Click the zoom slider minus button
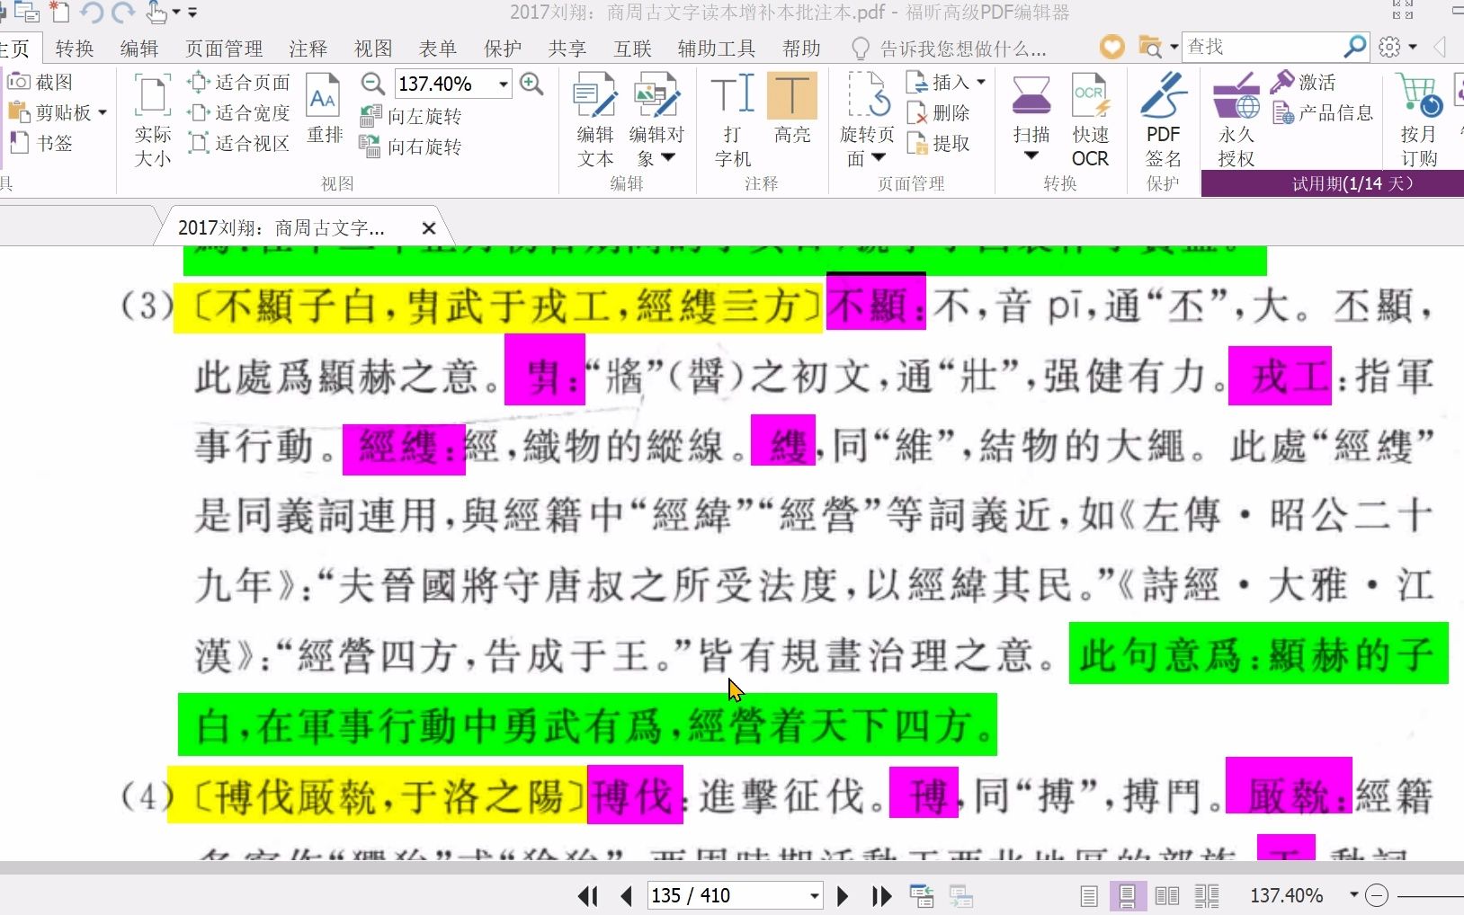Screen dimensions: 1464x915 tap(1377, 895)
